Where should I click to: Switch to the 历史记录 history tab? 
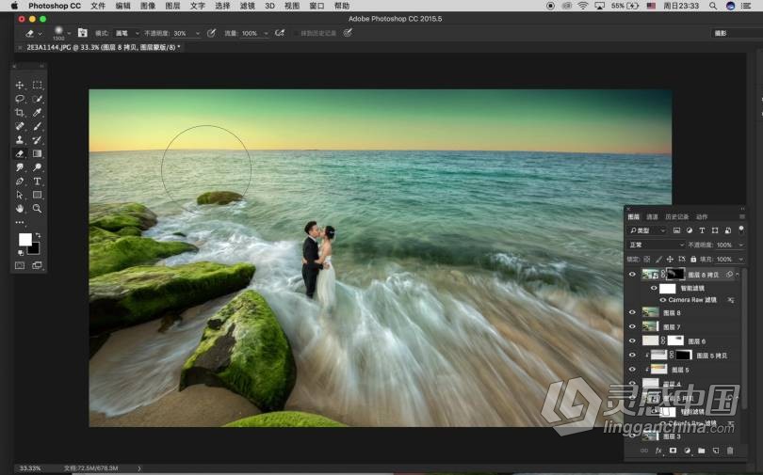(677, 216)
